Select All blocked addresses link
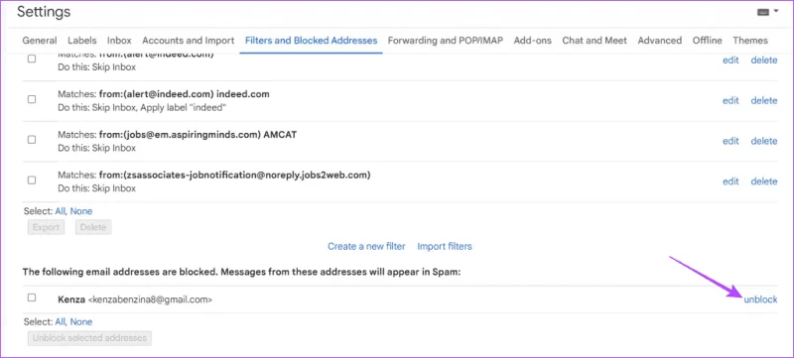The image size is (794, 358). (x=61, y=321)
